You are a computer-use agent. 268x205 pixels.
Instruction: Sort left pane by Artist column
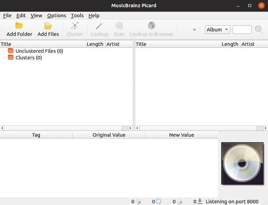tap(119, 44)
